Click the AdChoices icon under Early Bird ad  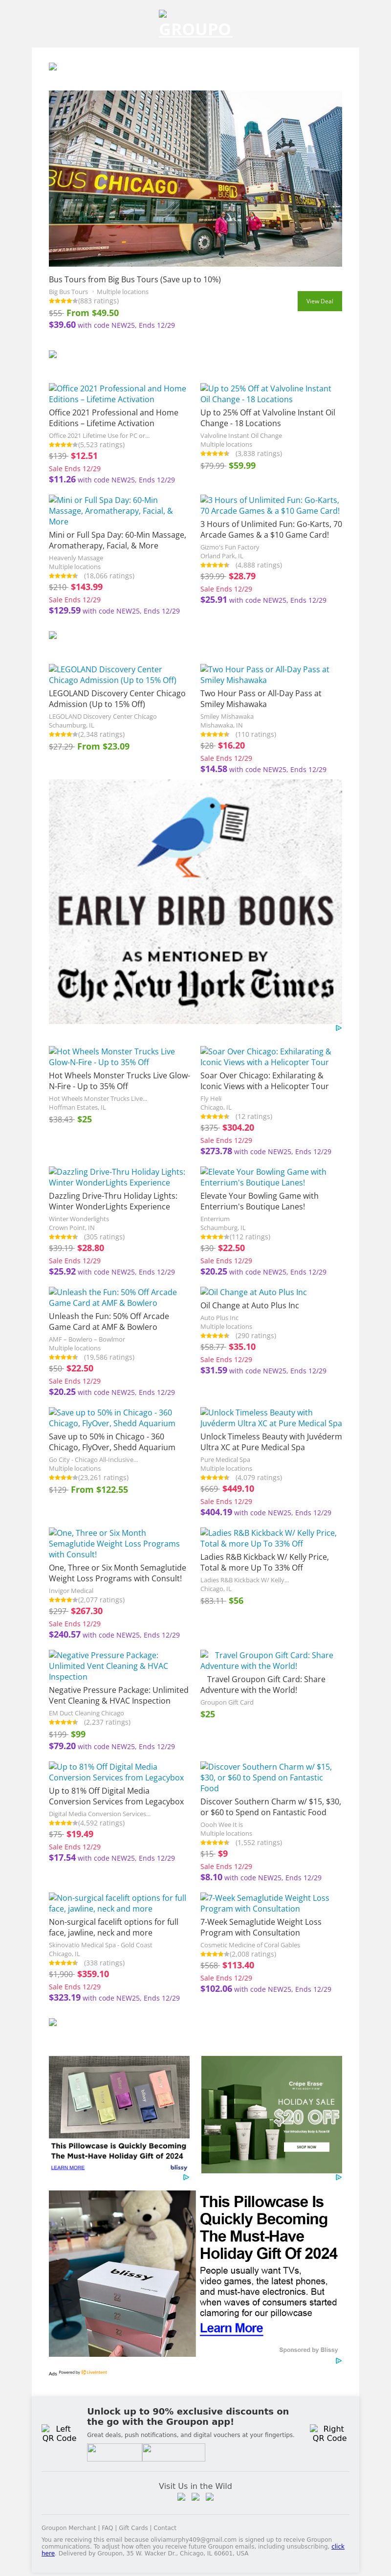338,1028
